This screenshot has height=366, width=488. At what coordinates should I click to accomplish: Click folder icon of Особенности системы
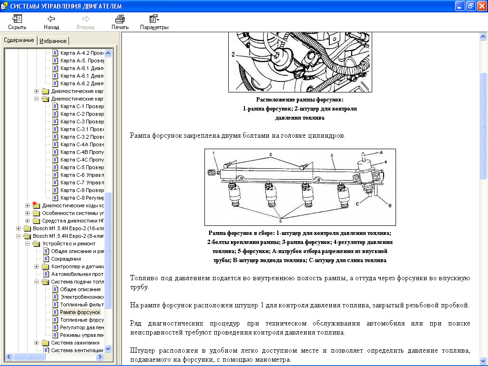pos(36,213)
